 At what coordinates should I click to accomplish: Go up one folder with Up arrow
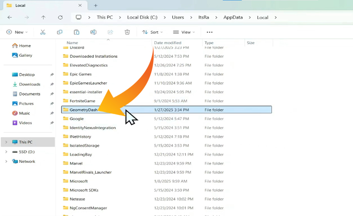pyautogui.click(x=43, y=17)
